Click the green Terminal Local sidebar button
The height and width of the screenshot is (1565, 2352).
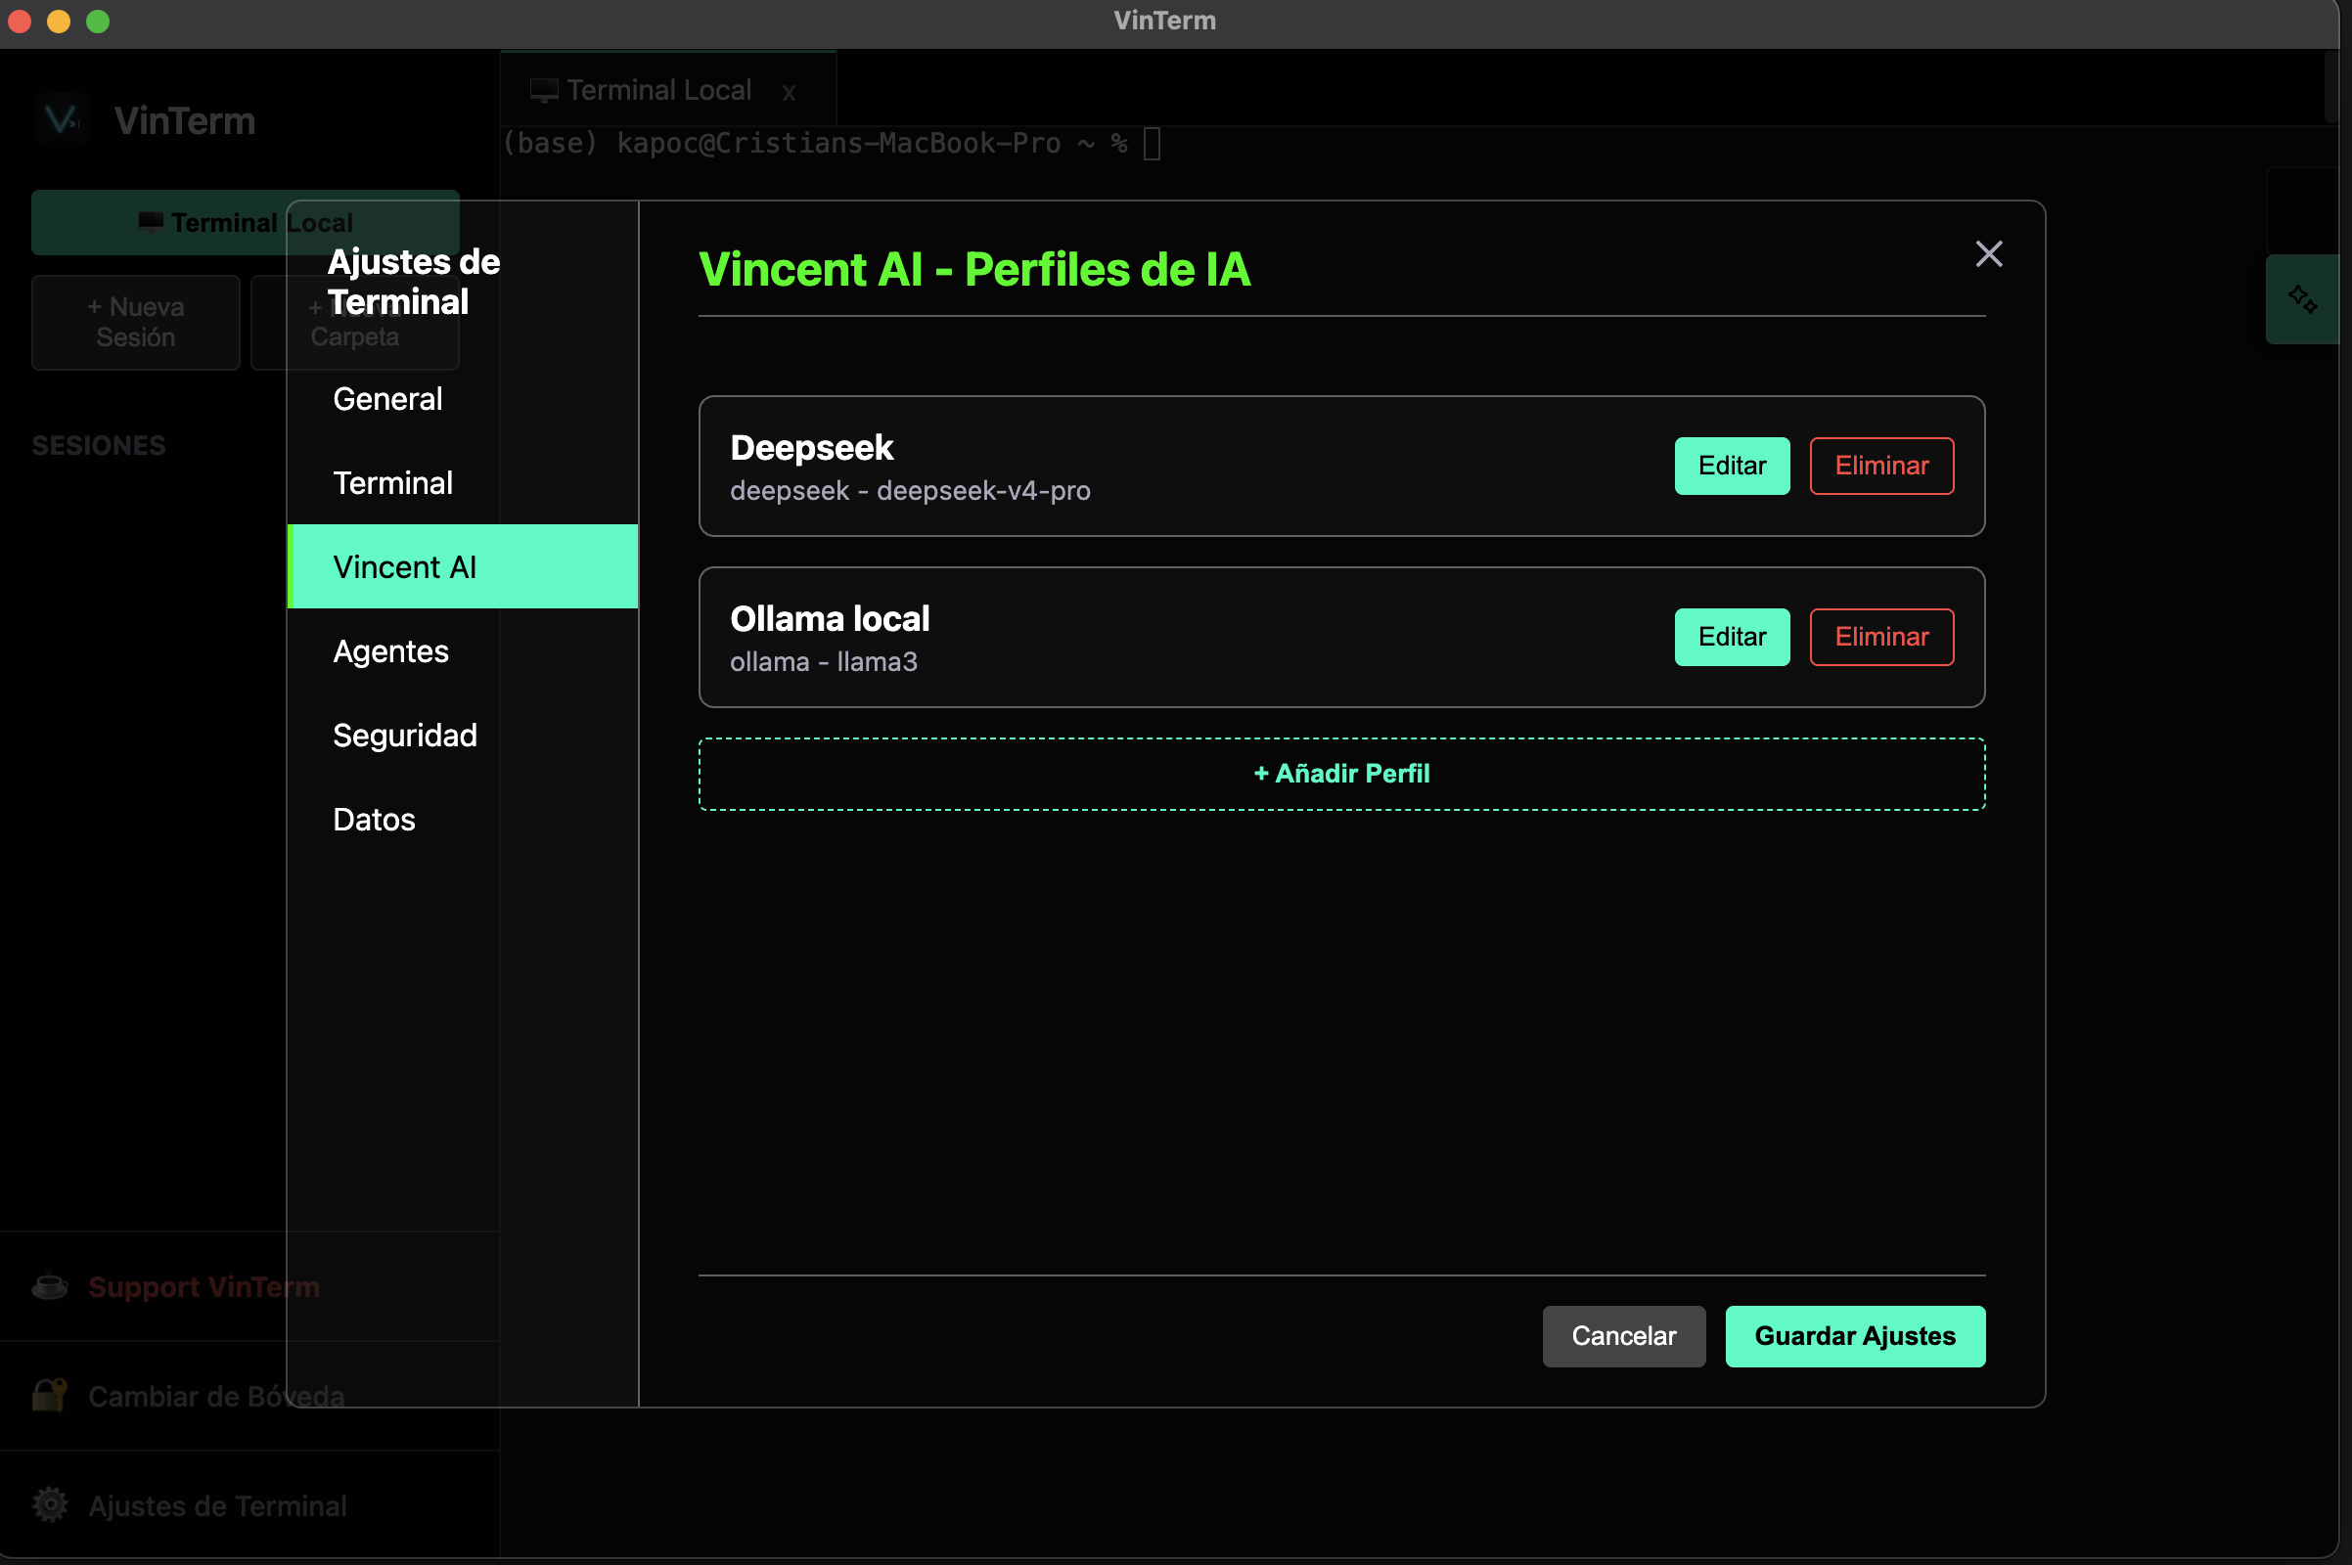pyautogui.click(x=246, y=223)
